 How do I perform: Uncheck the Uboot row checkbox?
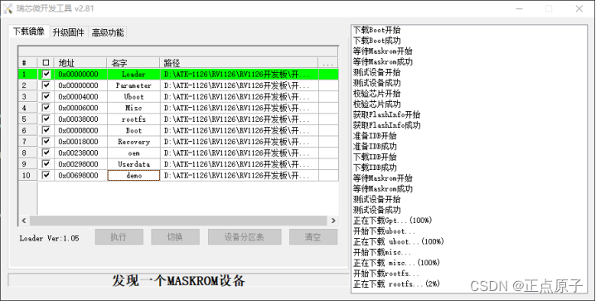point(46,96)
